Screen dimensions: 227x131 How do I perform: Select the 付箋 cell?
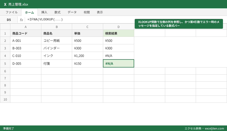click(56, 63)
